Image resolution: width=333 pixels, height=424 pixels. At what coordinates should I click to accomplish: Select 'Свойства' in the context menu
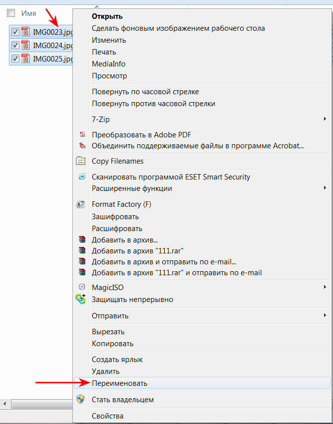click(x=108, y=416)
